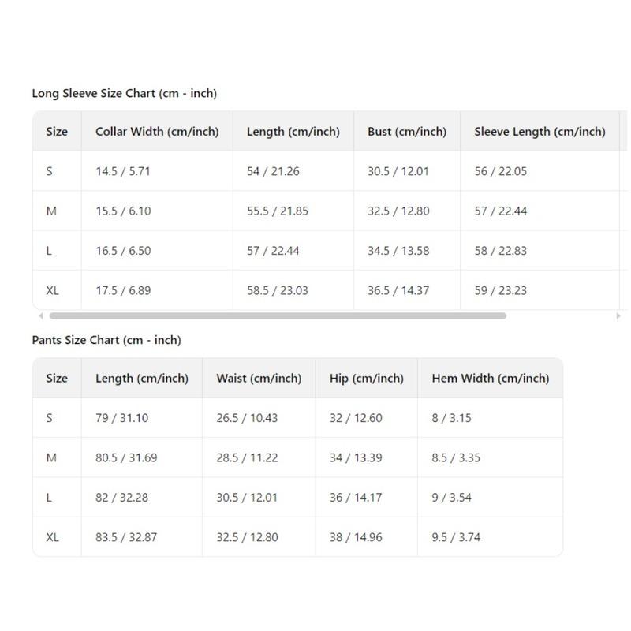Click the Hip column header

[366, 379]
